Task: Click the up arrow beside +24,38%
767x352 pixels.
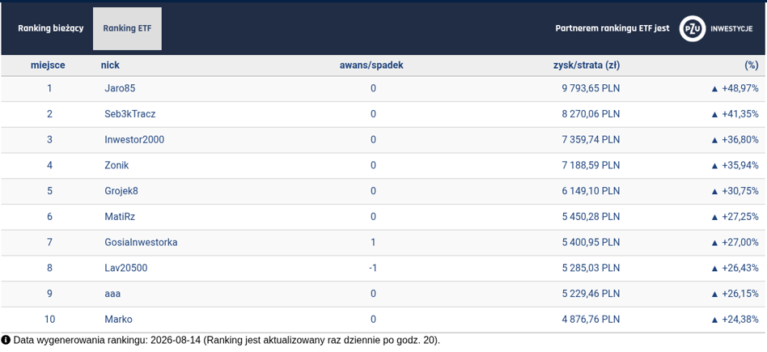Action: (x=714, y=320)
